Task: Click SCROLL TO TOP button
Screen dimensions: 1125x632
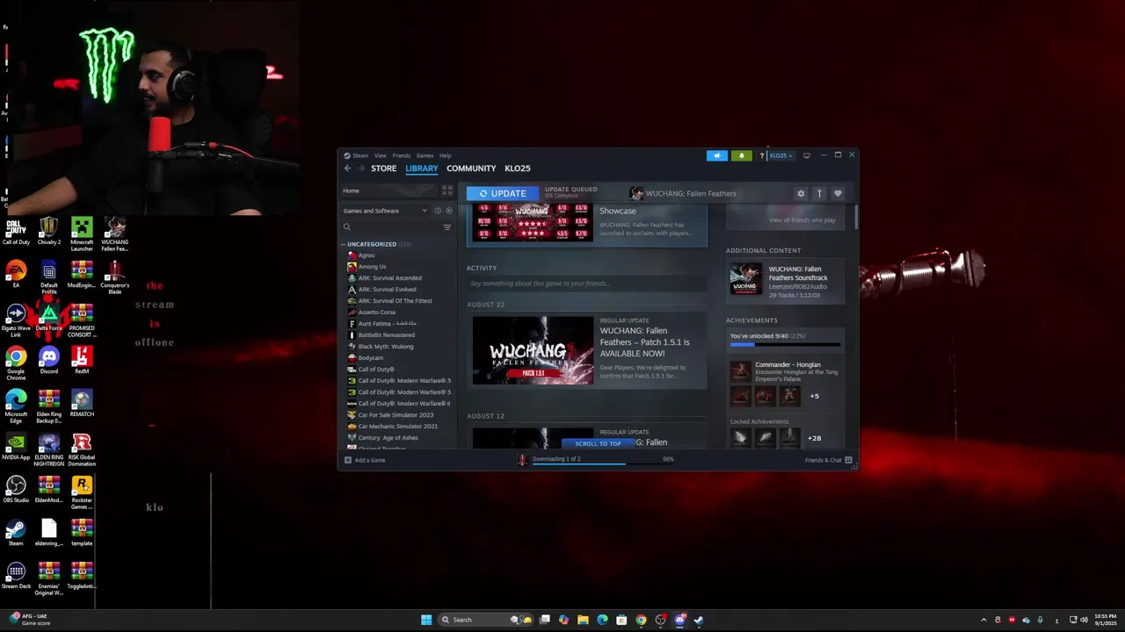Action: (598, 443)
